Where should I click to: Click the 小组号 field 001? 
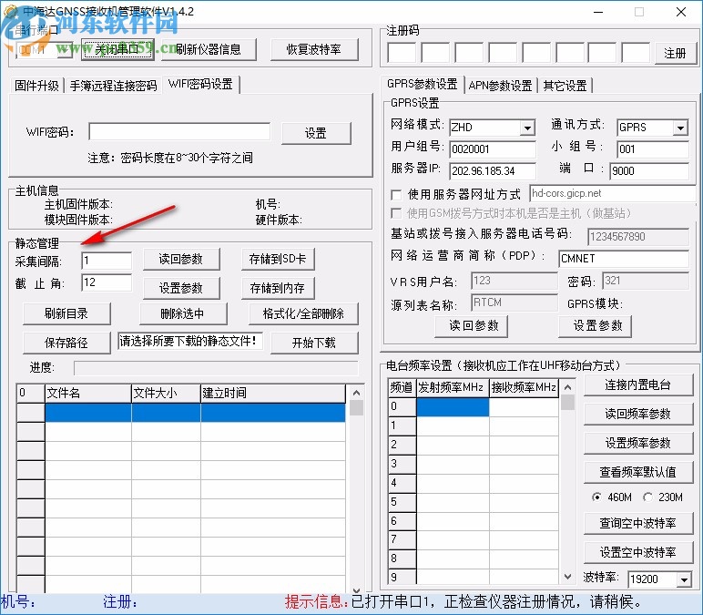pos(653,149)
